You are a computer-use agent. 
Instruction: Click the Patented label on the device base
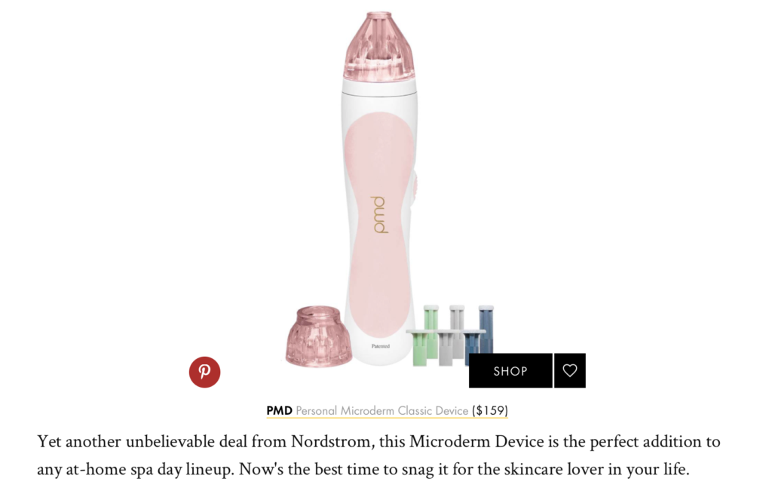pos(381,346)
